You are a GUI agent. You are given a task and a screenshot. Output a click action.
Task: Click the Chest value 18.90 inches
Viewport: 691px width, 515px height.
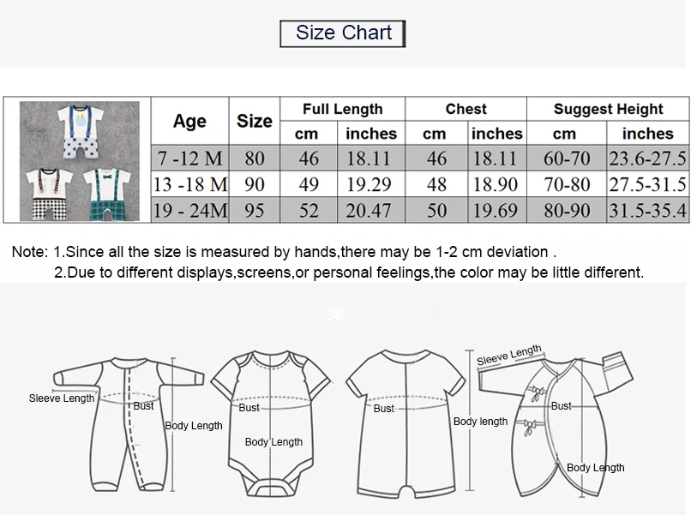pos(497,183)
